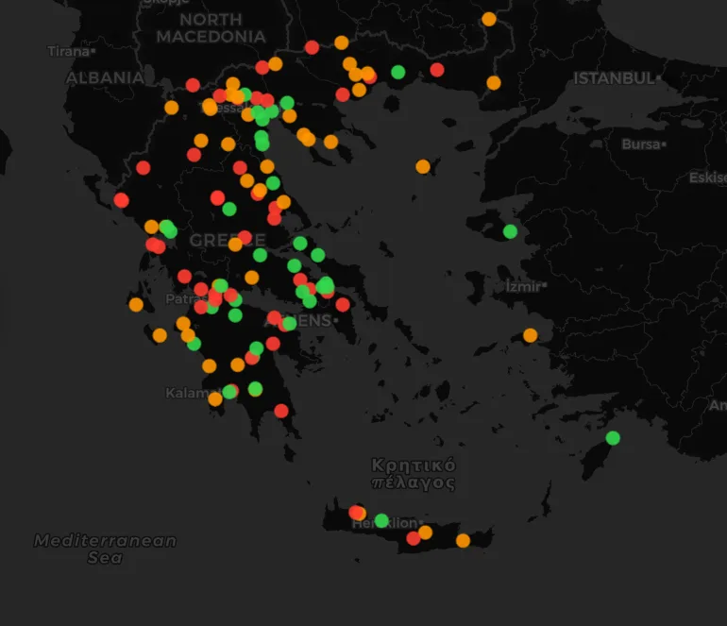
Task: Click the green marker on Rhodes island
Action: pyautogui.click(x=613, y=438)
